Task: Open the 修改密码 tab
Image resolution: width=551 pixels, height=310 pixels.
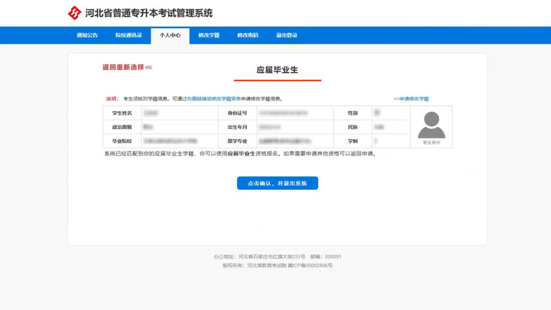Action: point(248,35)
